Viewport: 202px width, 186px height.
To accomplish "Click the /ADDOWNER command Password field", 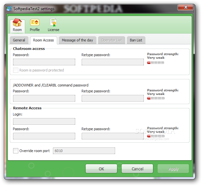I will pos(44,98).
